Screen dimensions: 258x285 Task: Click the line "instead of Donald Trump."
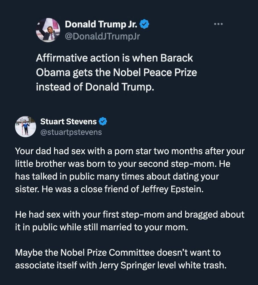click(95, 87)
